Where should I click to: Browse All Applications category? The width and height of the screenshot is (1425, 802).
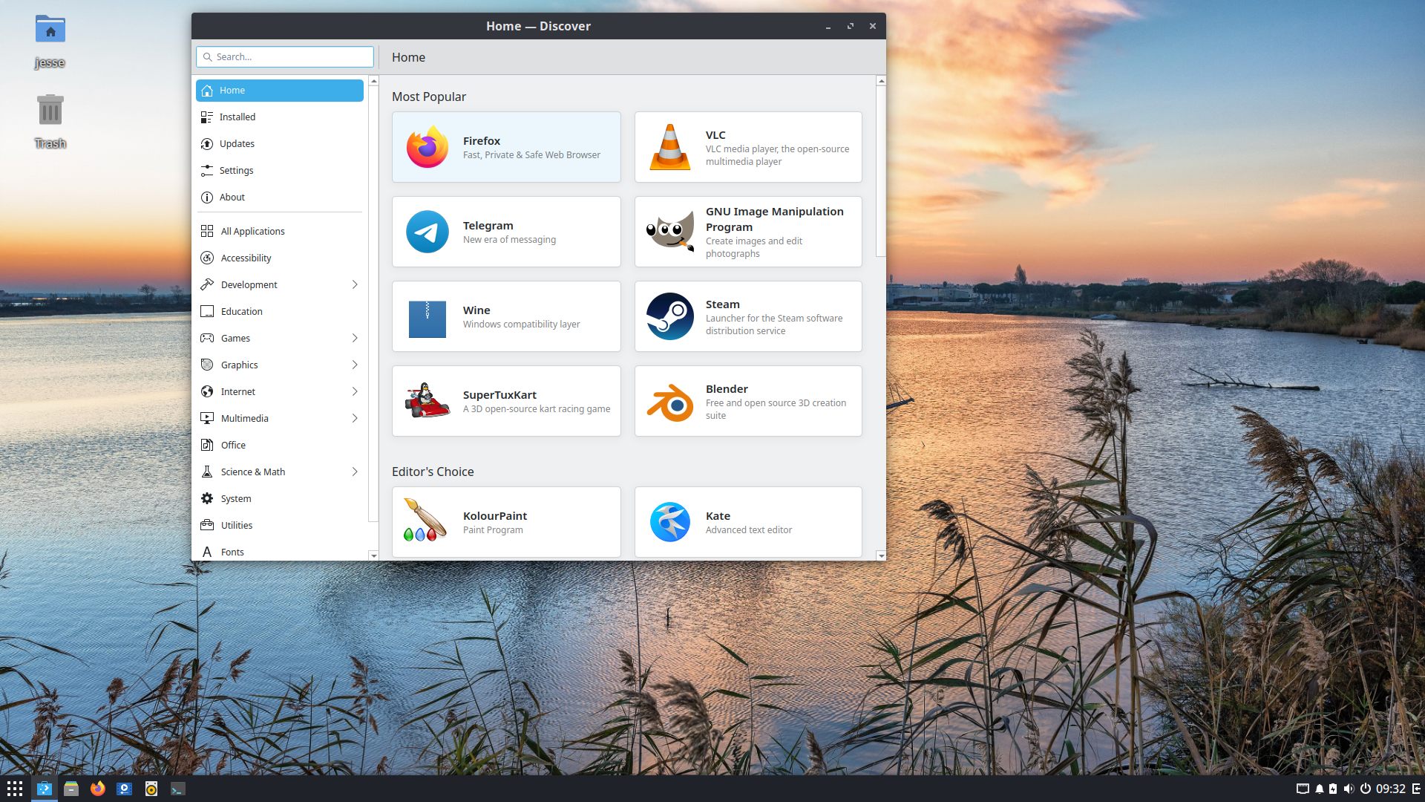(280, 232)
